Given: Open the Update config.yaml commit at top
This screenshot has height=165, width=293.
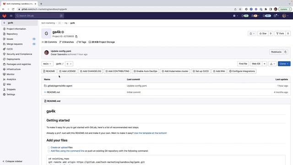Looking at the screenshot, I should (x=61, y=51).
